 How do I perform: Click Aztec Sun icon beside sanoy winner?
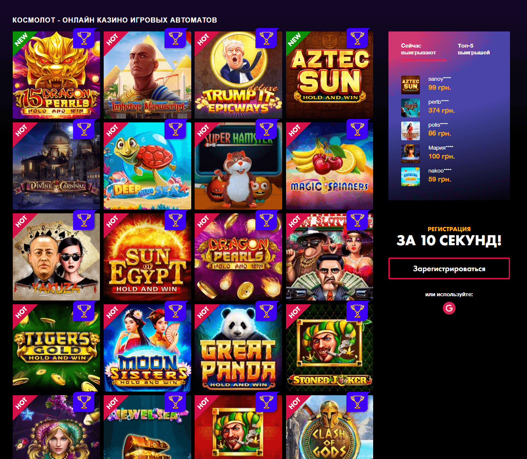(411, 85)
